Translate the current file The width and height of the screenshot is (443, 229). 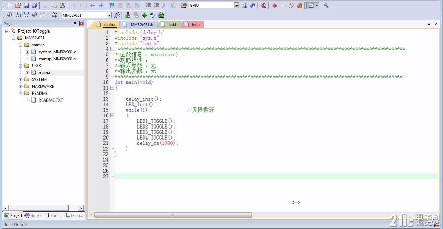10,15
